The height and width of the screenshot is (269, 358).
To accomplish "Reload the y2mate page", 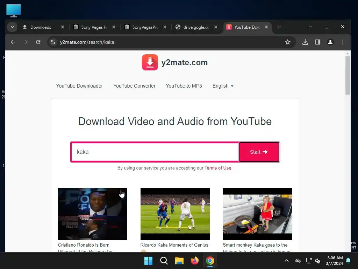I will point(38,42).
